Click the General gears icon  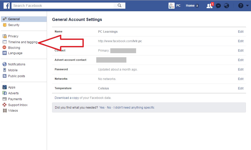(x=5, y=19)
